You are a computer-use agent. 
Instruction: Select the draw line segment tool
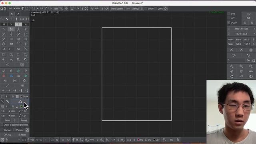tap(4, 29)
